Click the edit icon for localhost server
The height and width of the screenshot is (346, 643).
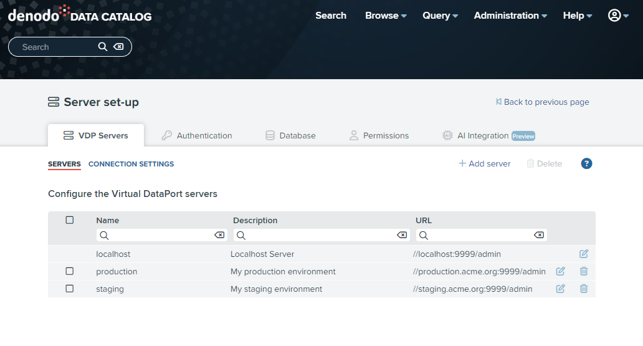click(583, 254)
